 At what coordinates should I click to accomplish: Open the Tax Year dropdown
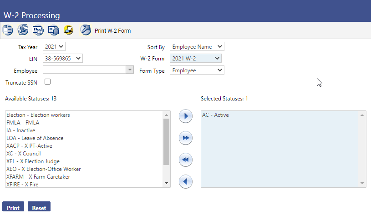(x=54, y=46)
